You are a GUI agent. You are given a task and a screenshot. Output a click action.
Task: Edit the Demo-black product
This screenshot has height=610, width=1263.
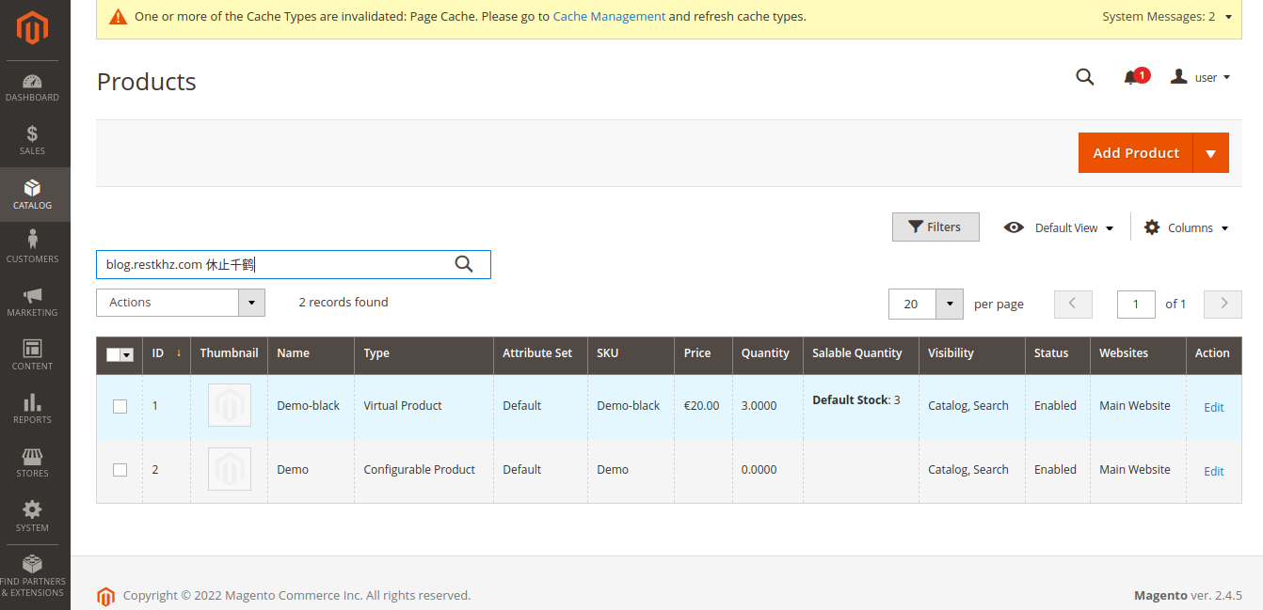[x=1214, y=407]
